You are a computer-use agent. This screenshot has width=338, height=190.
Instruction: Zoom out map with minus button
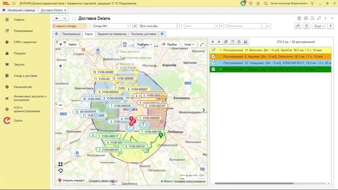[x=61, y=105]
